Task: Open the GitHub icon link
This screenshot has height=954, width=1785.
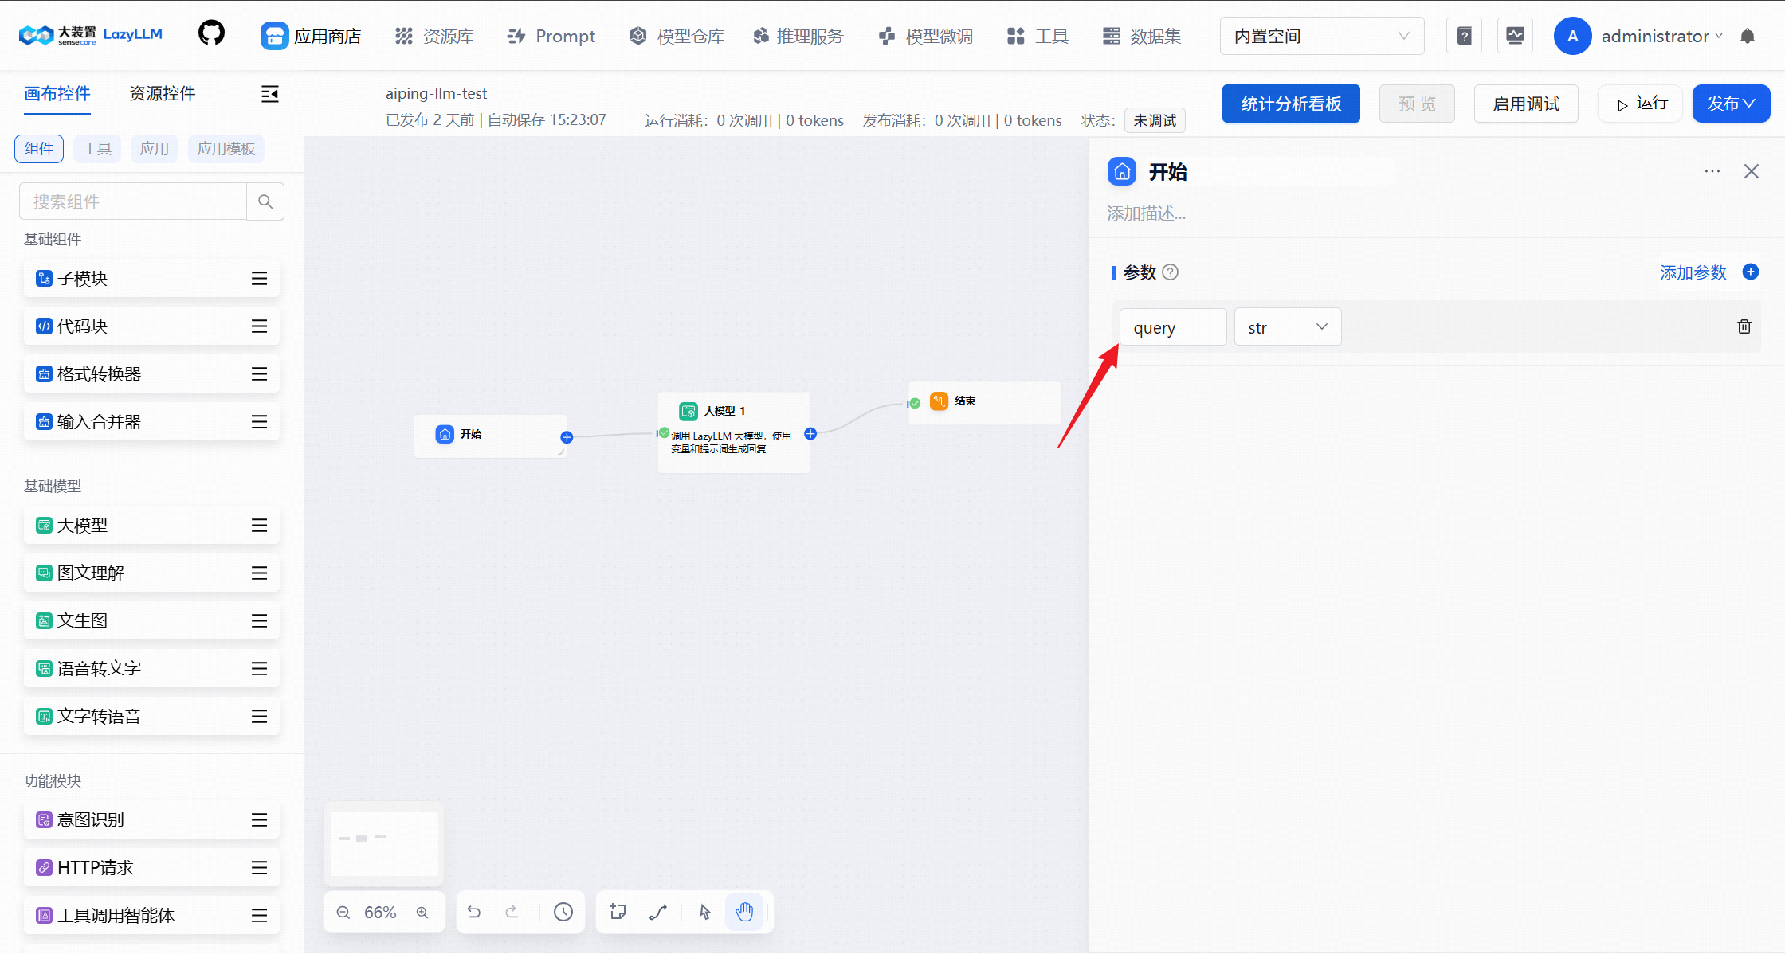Action: coord(211,33)
